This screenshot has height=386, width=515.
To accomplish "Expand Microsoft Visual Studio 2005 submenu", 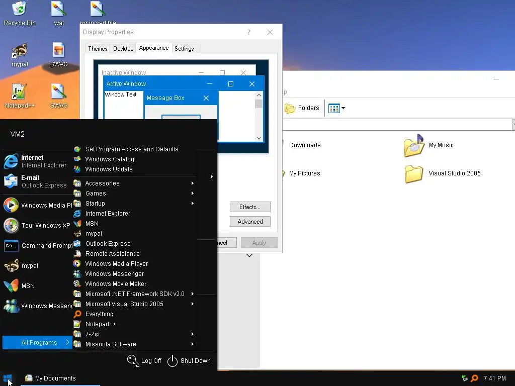I will point(135,304).
